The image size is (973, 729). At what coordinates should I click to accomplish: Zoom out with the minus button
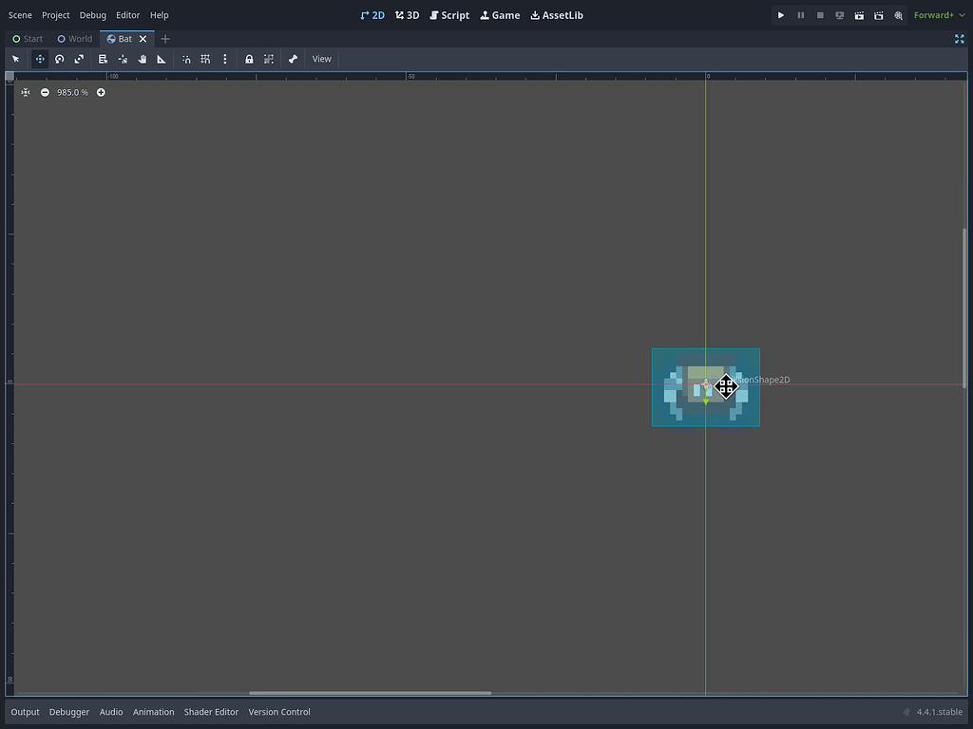click(45, 92)
